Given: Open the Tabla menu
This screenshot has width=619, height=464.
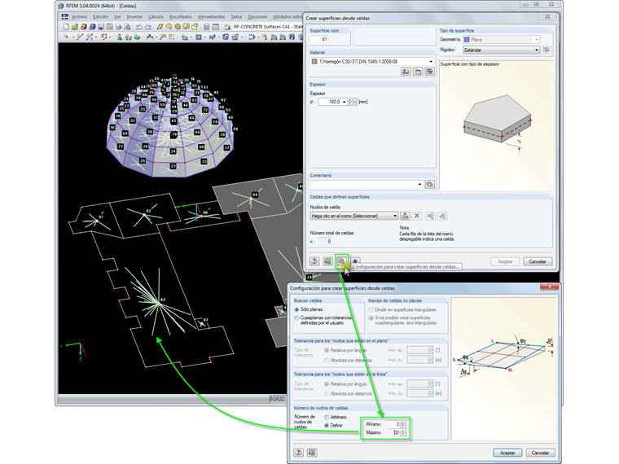Looking at the screenshot, I should click(236, 17).
